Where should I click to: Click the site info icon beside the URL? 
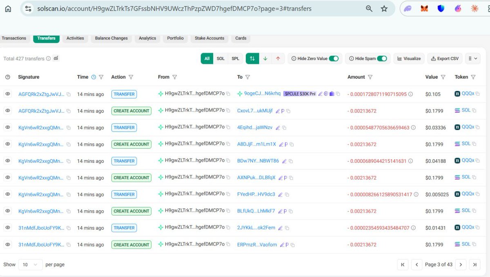[28, 9]
